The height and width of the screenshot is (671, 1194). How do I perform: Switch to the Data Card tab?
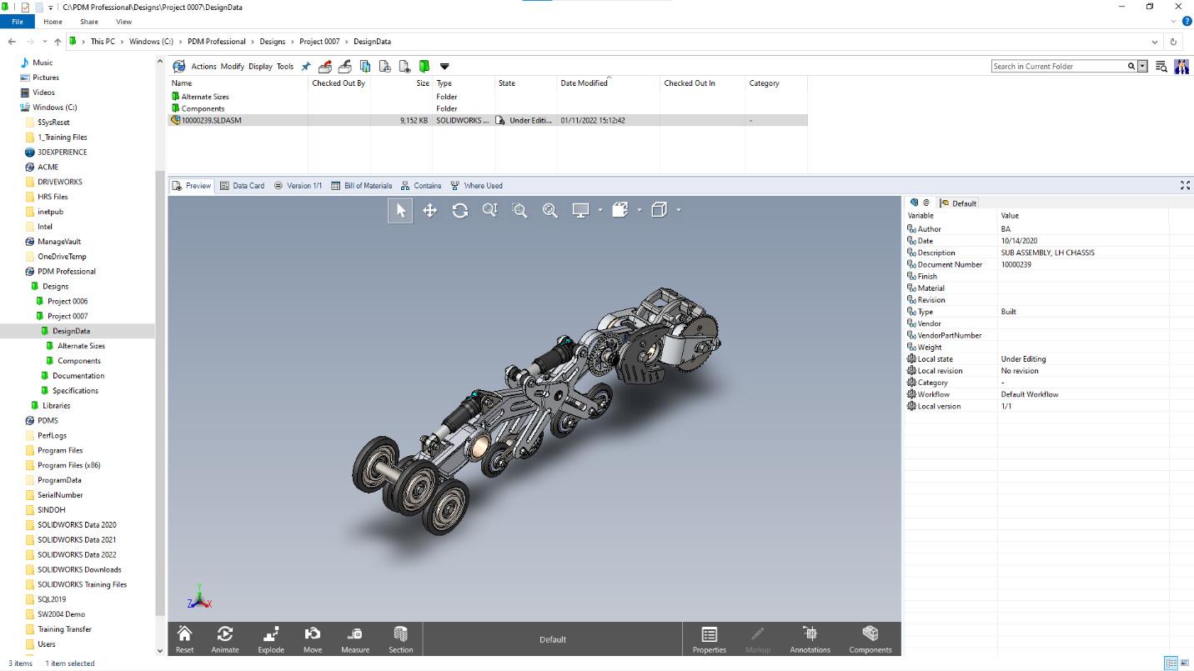[x=243, y=186]
